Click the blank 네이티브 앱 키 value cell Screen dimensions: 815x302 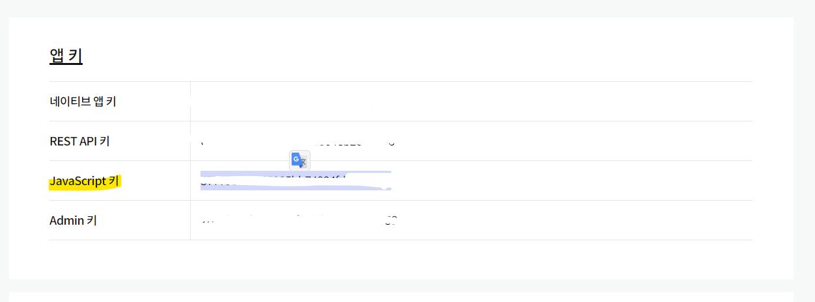tap(471, 101)
